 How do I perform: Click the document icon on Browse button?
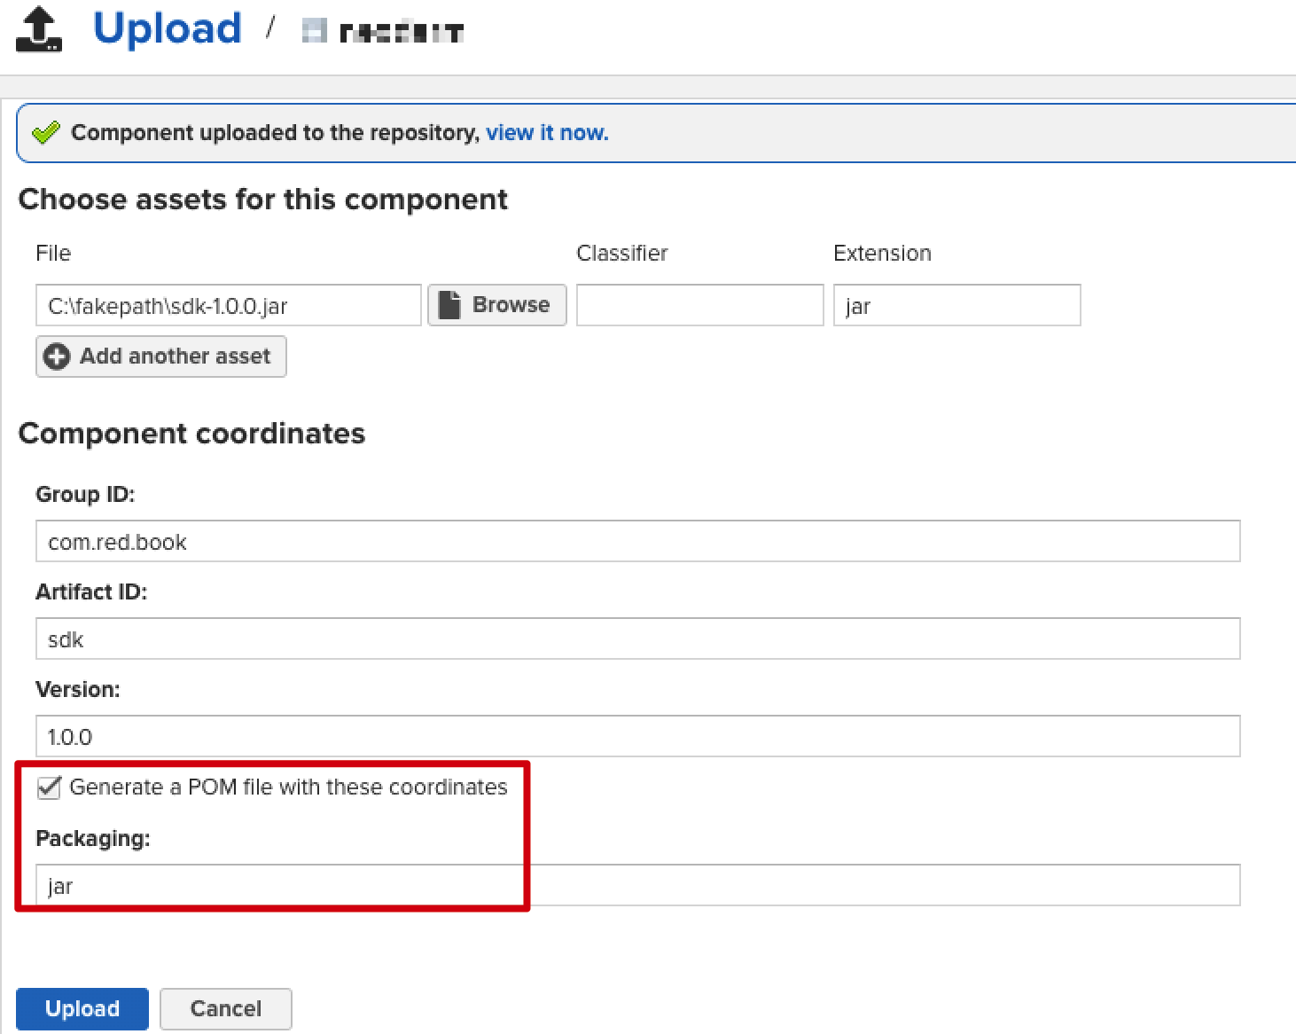pos(450,305)
